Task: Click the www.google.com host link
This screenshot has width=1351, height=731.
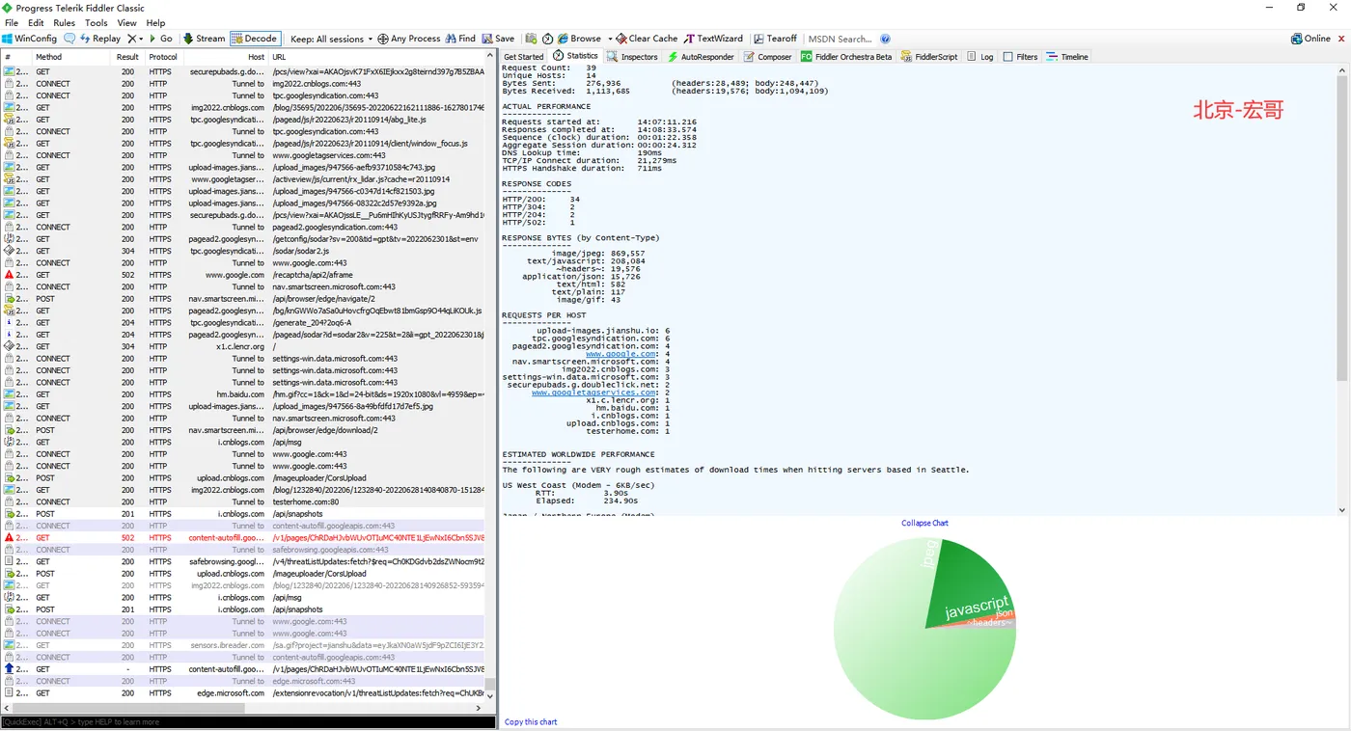Action: [620, 354]
